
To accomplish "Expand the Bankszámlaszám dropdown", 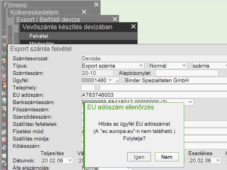I will 190,102.
